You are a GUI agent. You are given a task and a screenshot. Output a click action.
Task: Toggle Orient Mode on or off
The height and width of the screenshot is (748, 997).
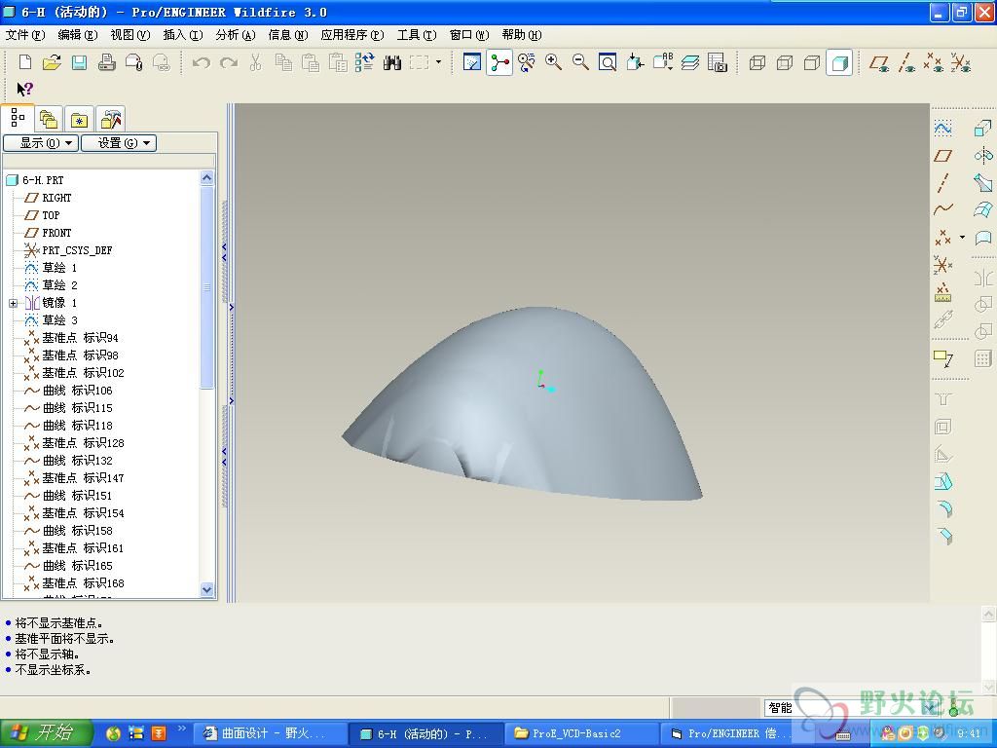527,62
